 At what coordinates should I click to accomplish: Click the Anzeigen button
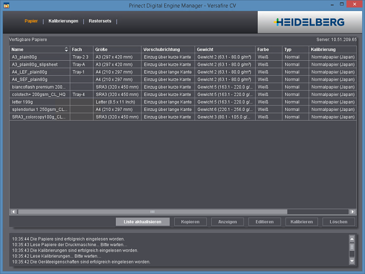click(x=227, y=222)
